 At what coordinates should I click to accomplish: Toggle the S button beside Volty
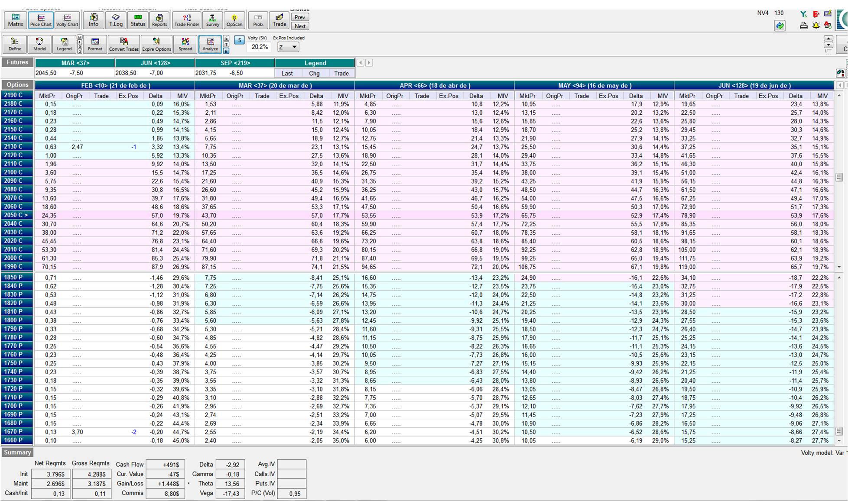tap(239, 40)
